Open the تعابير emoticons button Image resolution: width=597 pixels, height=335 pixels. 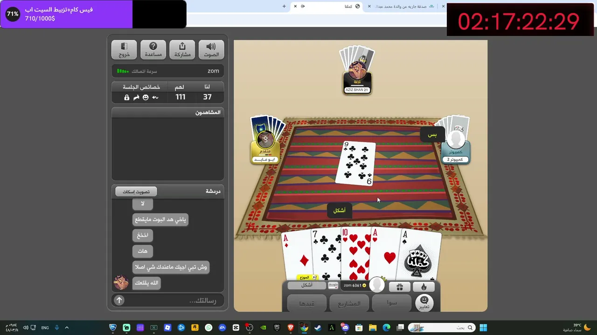click(424, 303)
